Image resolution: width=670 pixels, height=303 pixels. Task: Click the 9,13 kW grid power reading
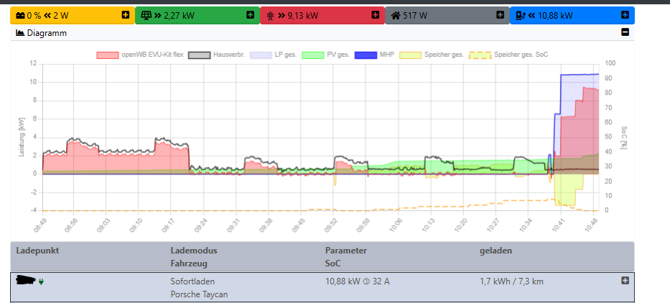pos(303,16)
